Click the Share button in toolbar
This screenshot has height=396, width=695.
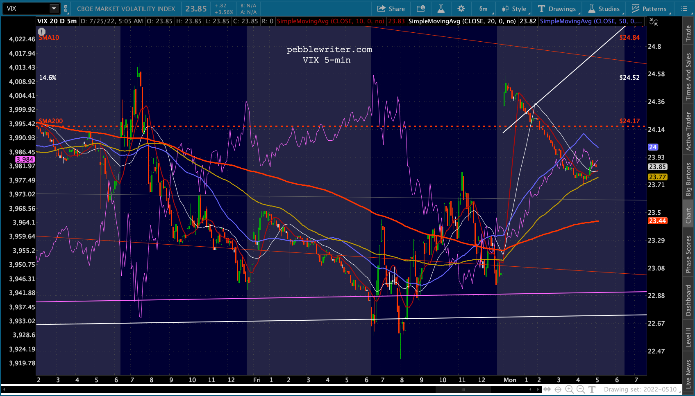point(391,9)
